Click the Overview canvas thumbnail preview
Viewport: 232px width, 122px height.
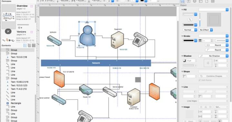pos(8,17)
